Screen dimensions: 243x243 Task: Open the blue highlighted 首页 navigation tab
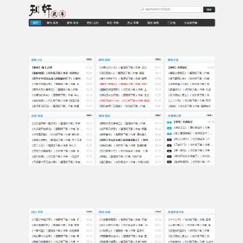[36, 23]
